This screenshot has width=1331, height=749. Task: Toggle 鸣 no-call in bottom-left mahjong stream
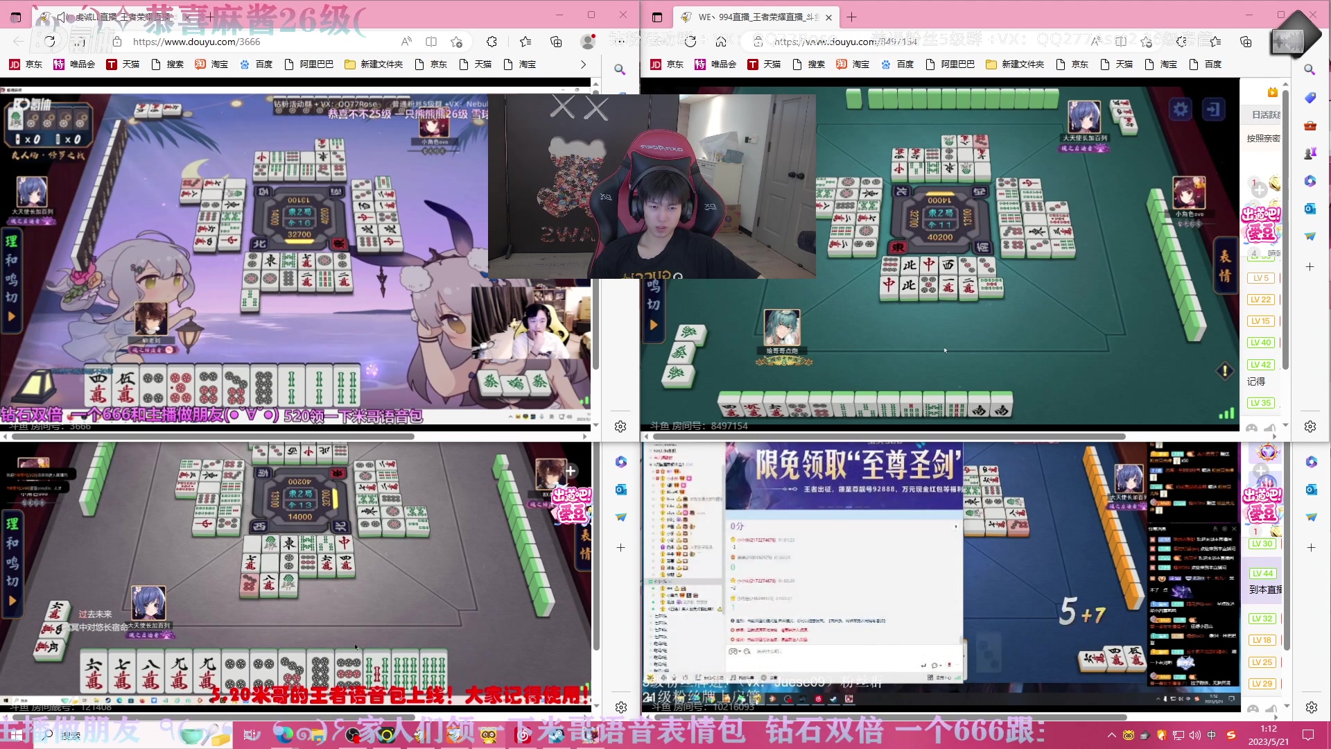click(12, 562)
